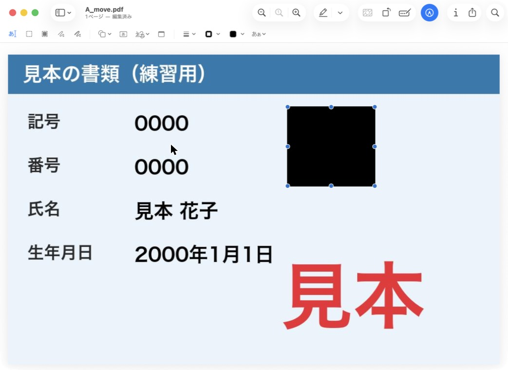
Task: Click the large red 見本 text
Action: click(354, 296)
